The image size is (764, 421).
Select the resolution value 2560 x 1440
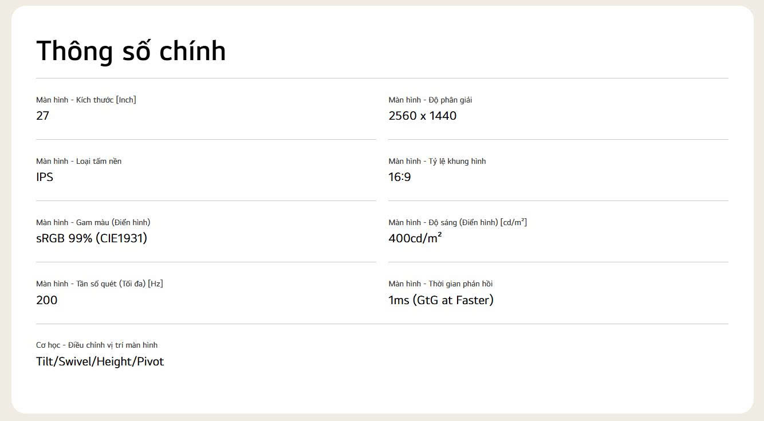click(422, 116)
